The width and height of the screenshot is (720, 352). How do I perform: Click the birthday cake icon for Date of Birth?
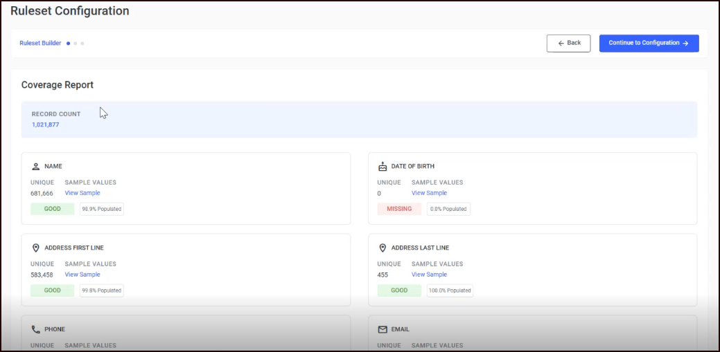(x=383, y=167)
